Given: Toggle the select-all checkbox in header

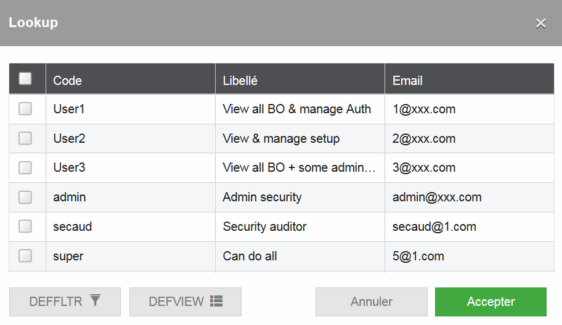Looking at the screenshot, I should coord(25,79).
